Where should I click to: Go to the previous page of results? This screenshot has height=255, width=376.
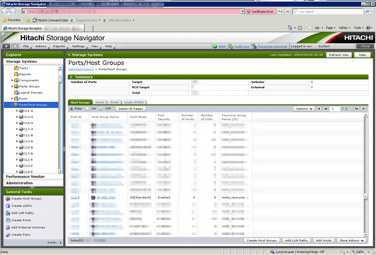325,109
